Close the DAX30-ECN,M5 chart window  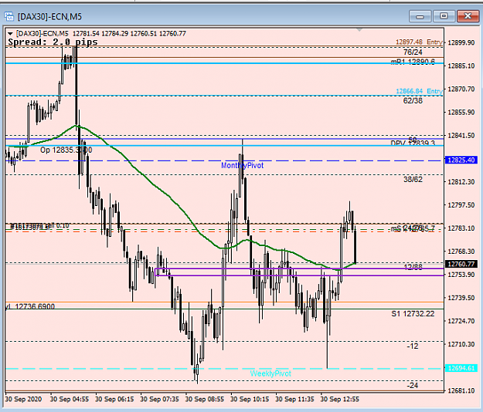pos(468,16)
